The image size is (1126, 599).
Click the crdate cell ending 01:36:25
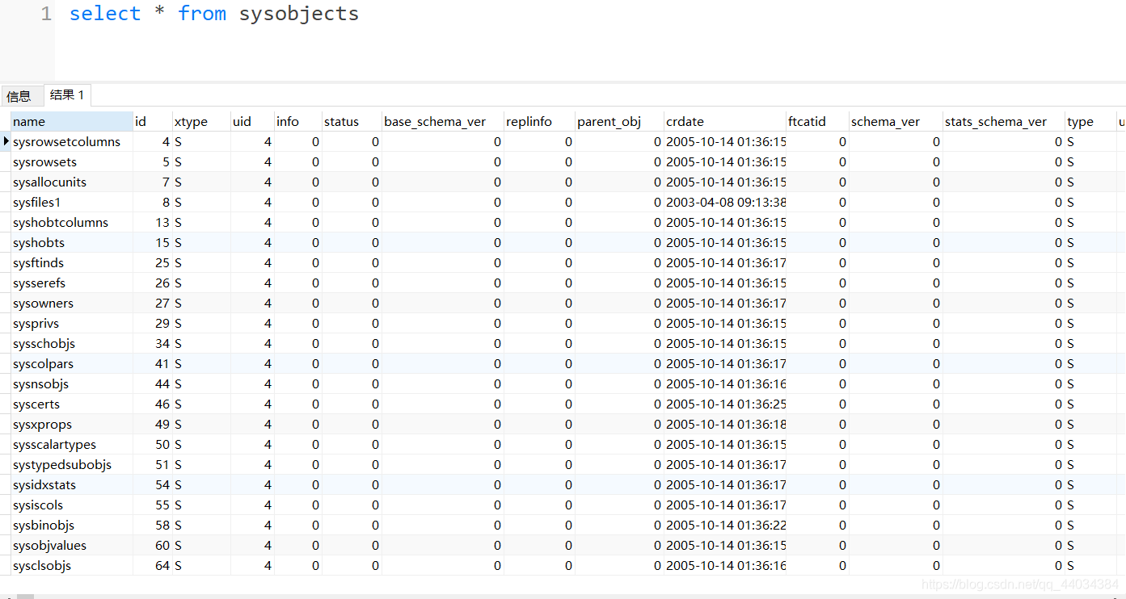(x=725, y=404)
